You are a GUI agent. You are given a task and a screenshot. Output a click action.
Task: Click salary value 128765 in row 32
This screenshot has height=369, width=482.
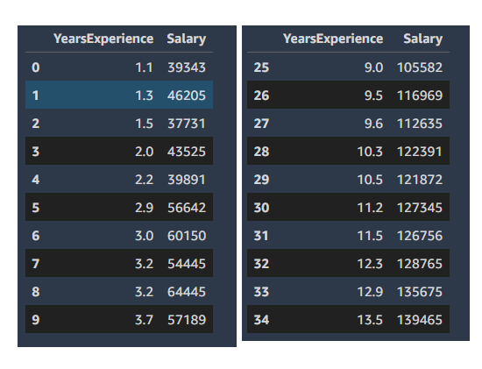[420, 264]
